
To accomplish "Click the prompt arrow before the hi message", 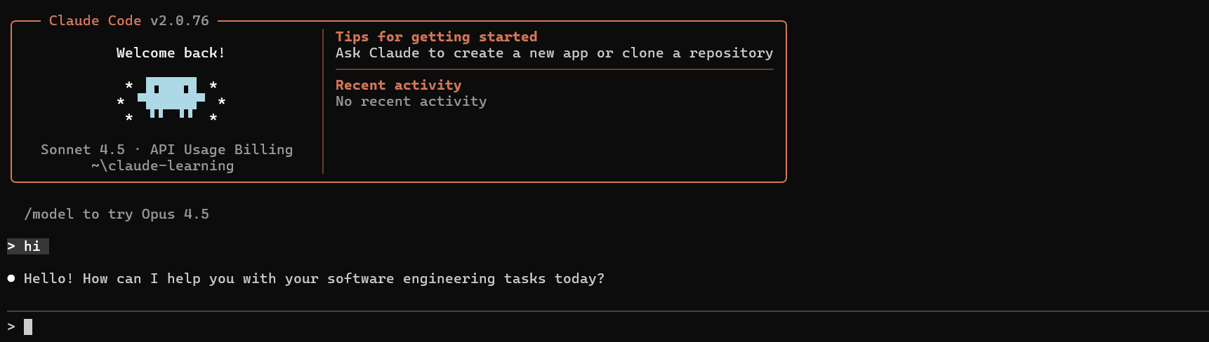I will click(11, 246).
